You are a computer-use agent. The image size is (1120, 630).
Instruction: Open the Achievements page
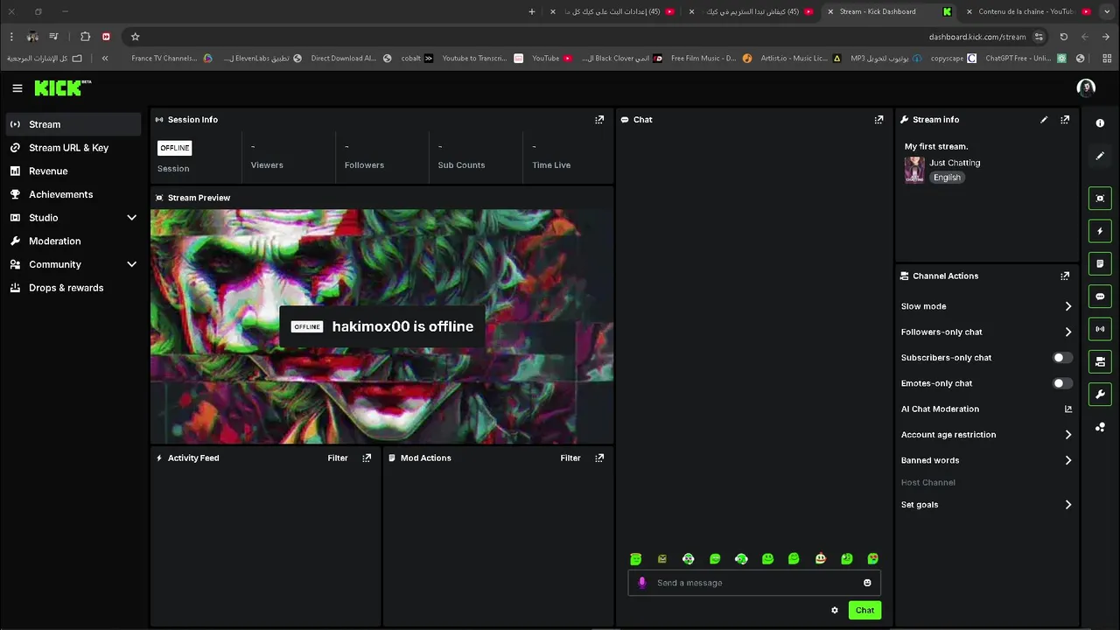click(x=72, y=194)
